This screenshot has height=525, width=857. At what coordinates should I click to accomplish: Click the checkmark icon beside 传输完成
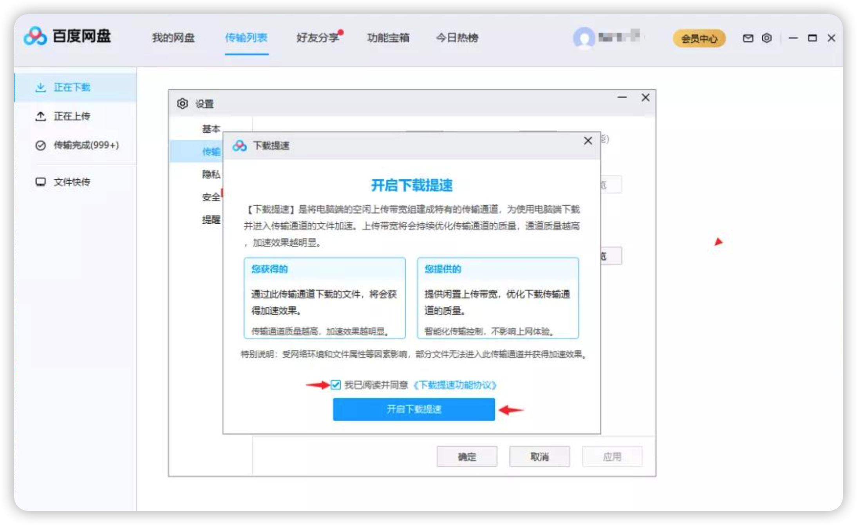[x=40, y=146]
